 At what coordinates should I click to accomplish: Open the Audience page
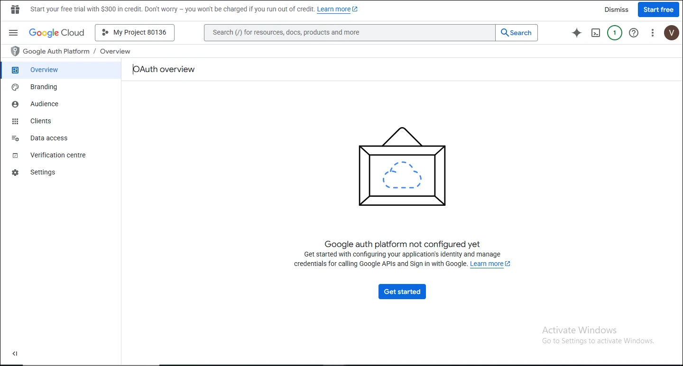(x=61, y=104)
